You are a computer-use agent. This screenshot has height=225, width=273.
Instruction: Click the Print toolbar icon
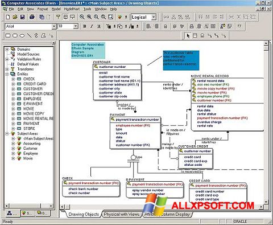(32, 17)
